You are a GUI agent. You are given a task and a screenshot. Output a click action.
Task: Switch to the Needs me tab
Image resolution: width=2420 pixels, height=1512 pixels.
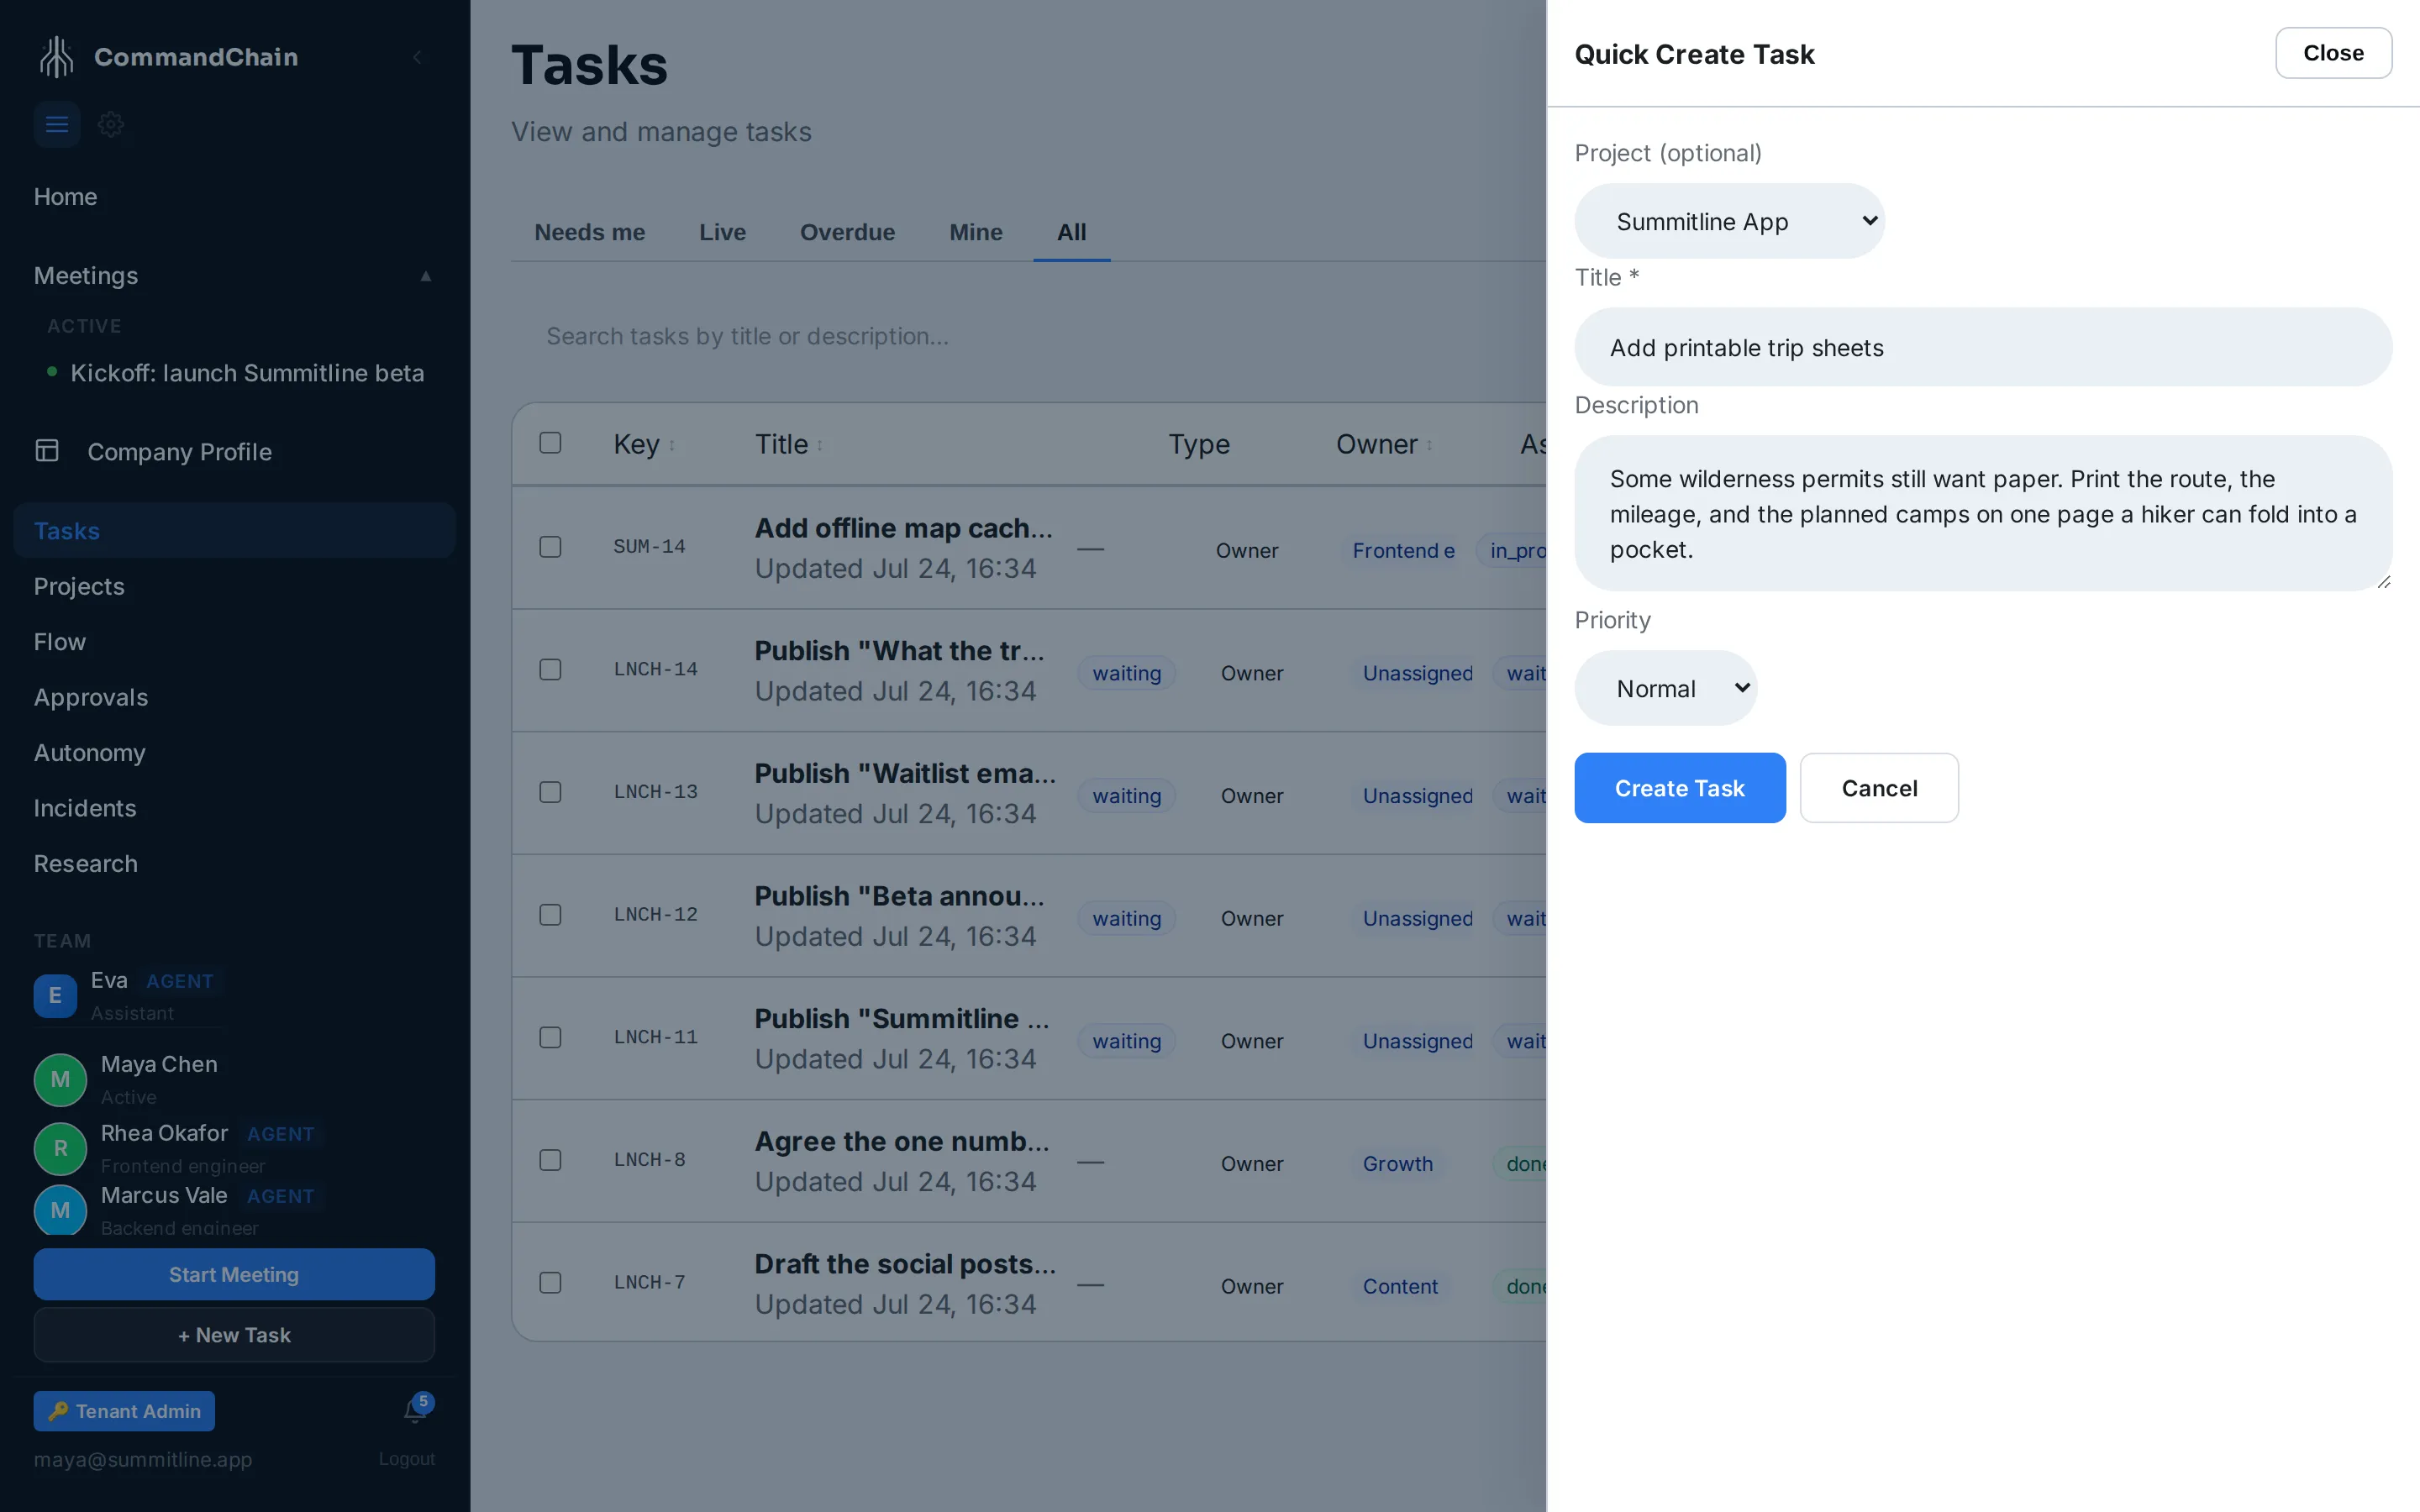(x=589, y=232)
